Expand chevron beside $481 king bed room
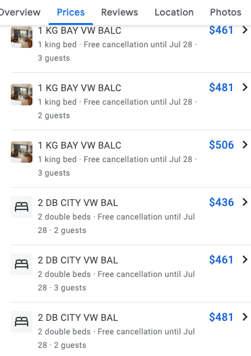Viewport: 251px width, 356px height. click(x=245, y=87)
